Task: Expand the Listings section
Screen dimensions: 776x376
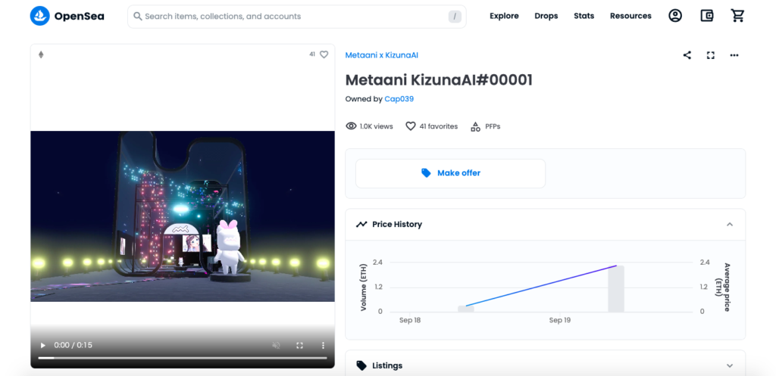Action: (730, 365)
